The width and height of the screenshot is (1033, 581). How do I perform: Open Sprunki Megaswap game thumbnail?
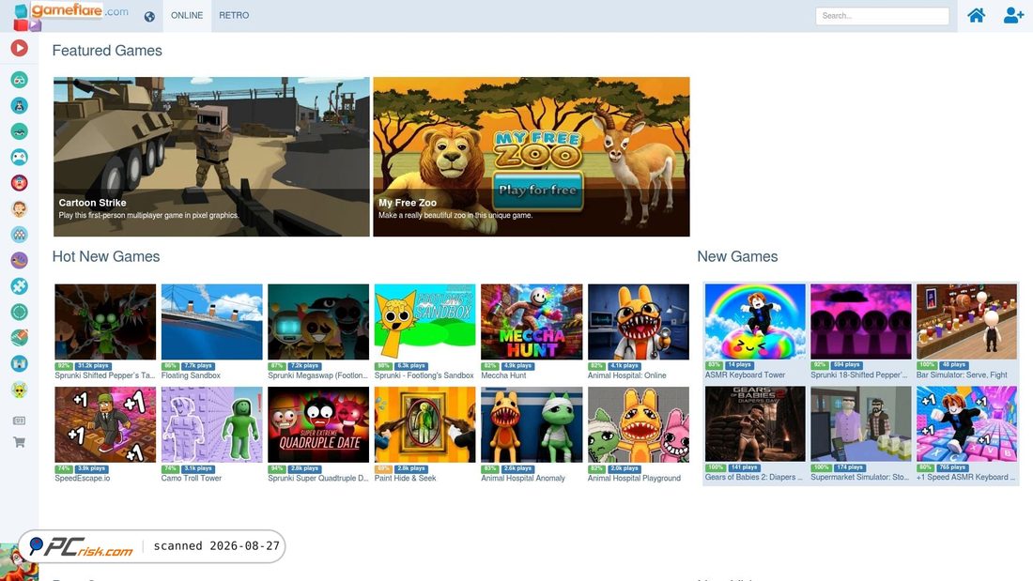click(318, 322)
